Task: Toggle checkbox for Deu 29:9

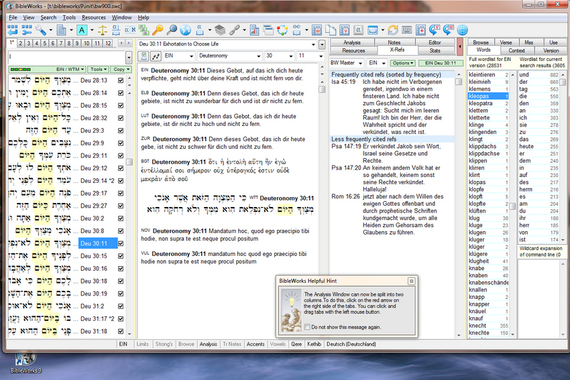Action: click(x=121, y=143)
